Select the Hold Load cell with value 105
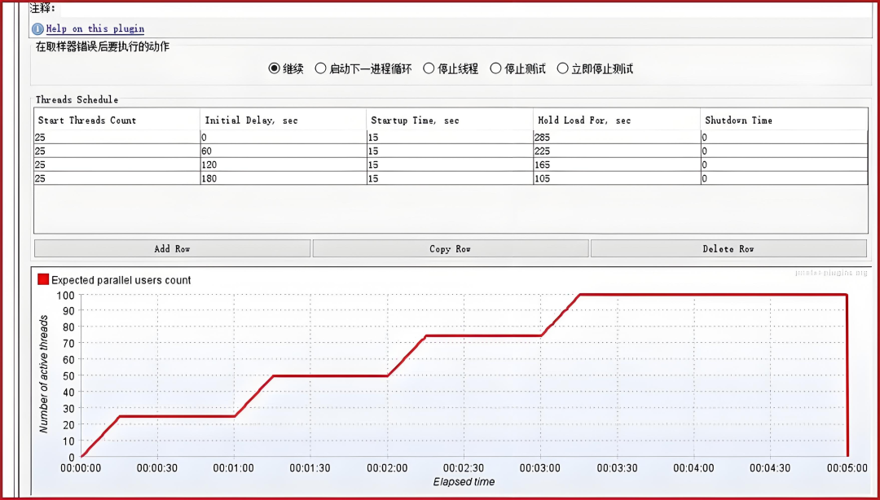 [617, 178]
